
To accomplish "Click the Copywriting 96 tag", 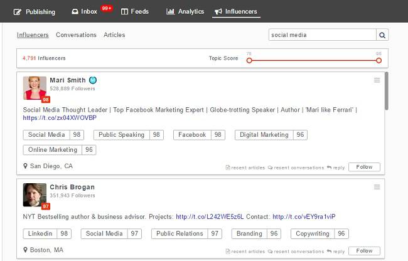I will [x=319, y=233].
